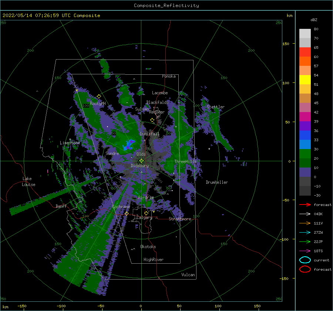Select the magenta swatch between 42 and 39 dBZ

[x=305, y=117]
